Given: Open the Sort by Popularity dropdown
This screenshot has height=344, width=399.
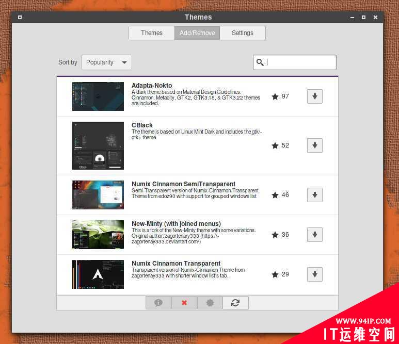Looking at the screenshot, I should [x=107, y=62].
